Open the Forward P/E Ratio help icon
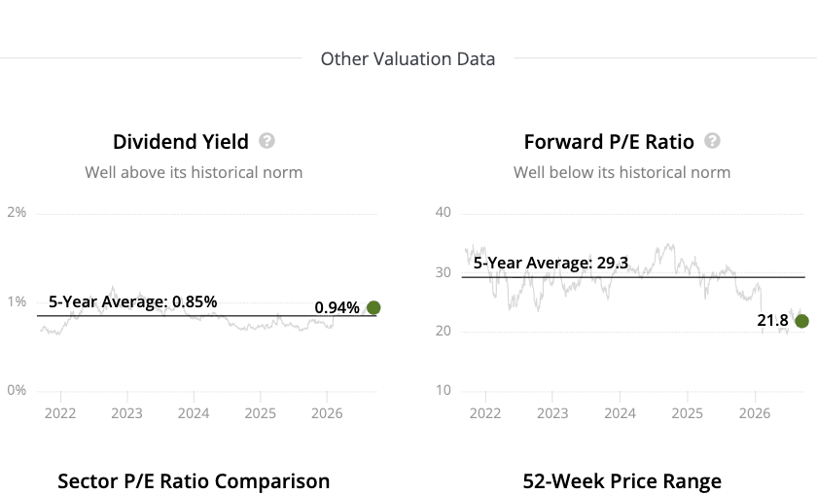Screen dimensions: 817x495 [712, 141]
